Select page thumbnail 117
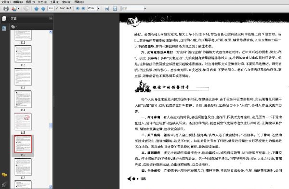The width and height of the screenshot is (289, 189). [23, 167]
